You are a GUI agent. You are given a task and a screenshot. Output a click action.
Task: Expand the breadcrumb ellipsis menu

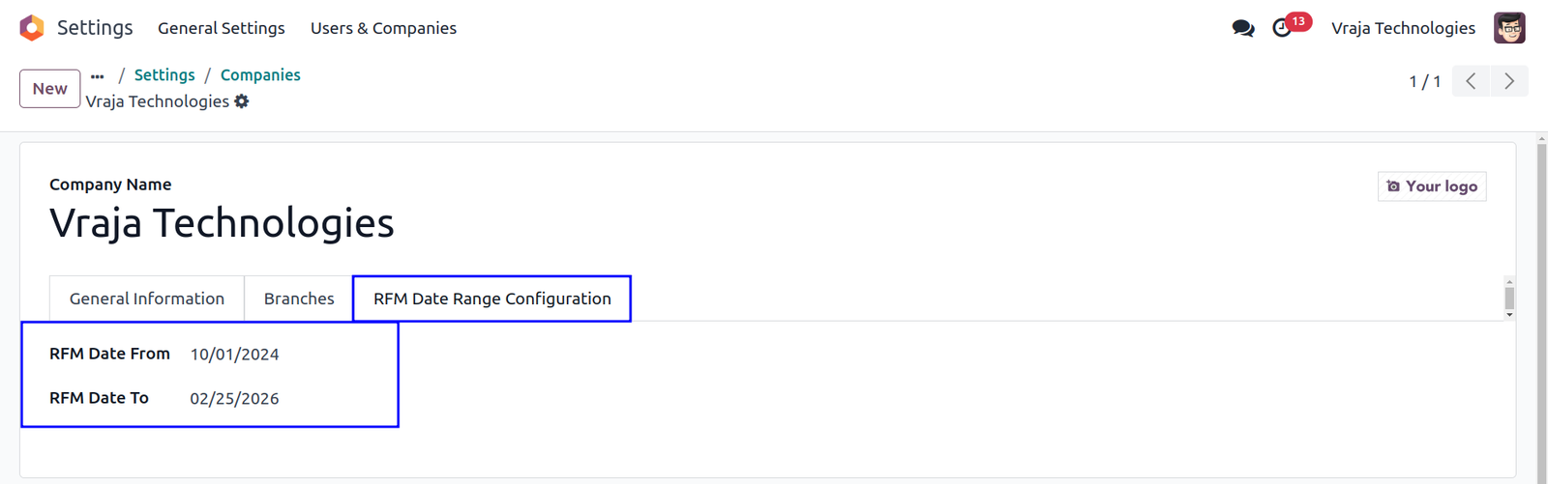[x=98, y=75]
